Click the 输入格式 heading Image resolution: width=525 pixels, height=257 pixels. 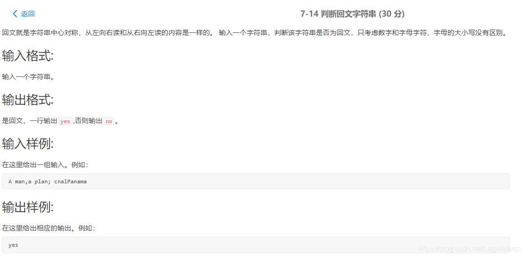pos(28,56)
